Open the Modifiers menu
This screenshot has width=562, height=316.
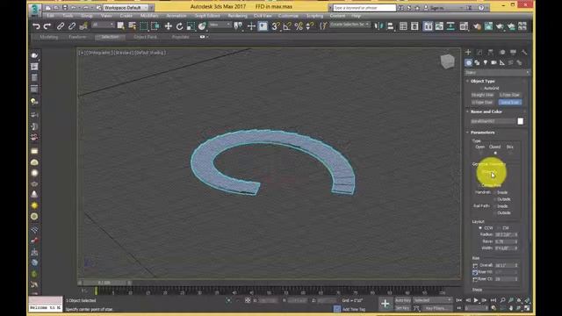coord(149,16)
